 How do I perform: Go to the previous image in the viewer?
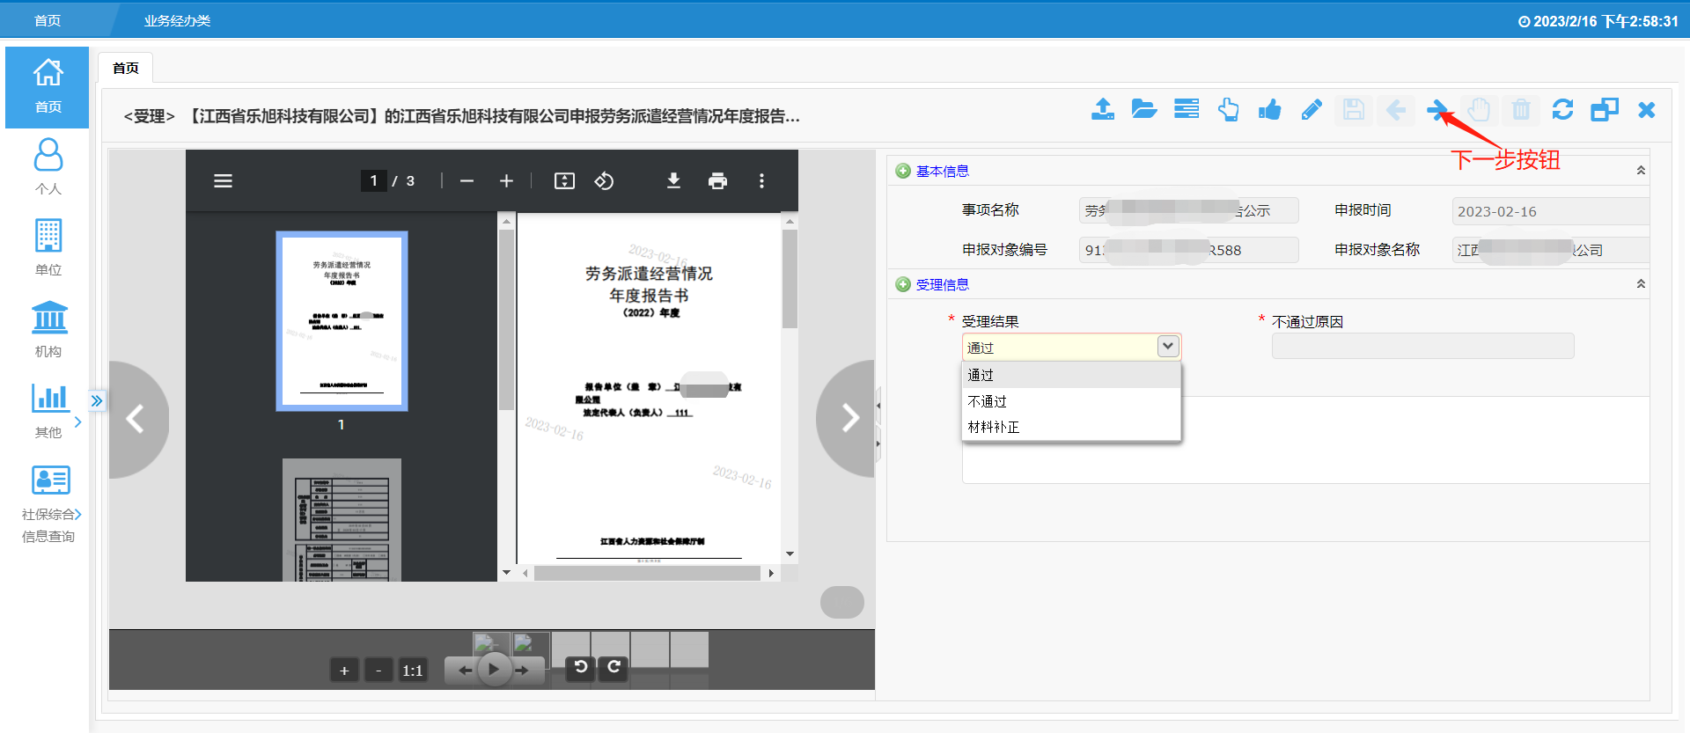click(463, 671)
